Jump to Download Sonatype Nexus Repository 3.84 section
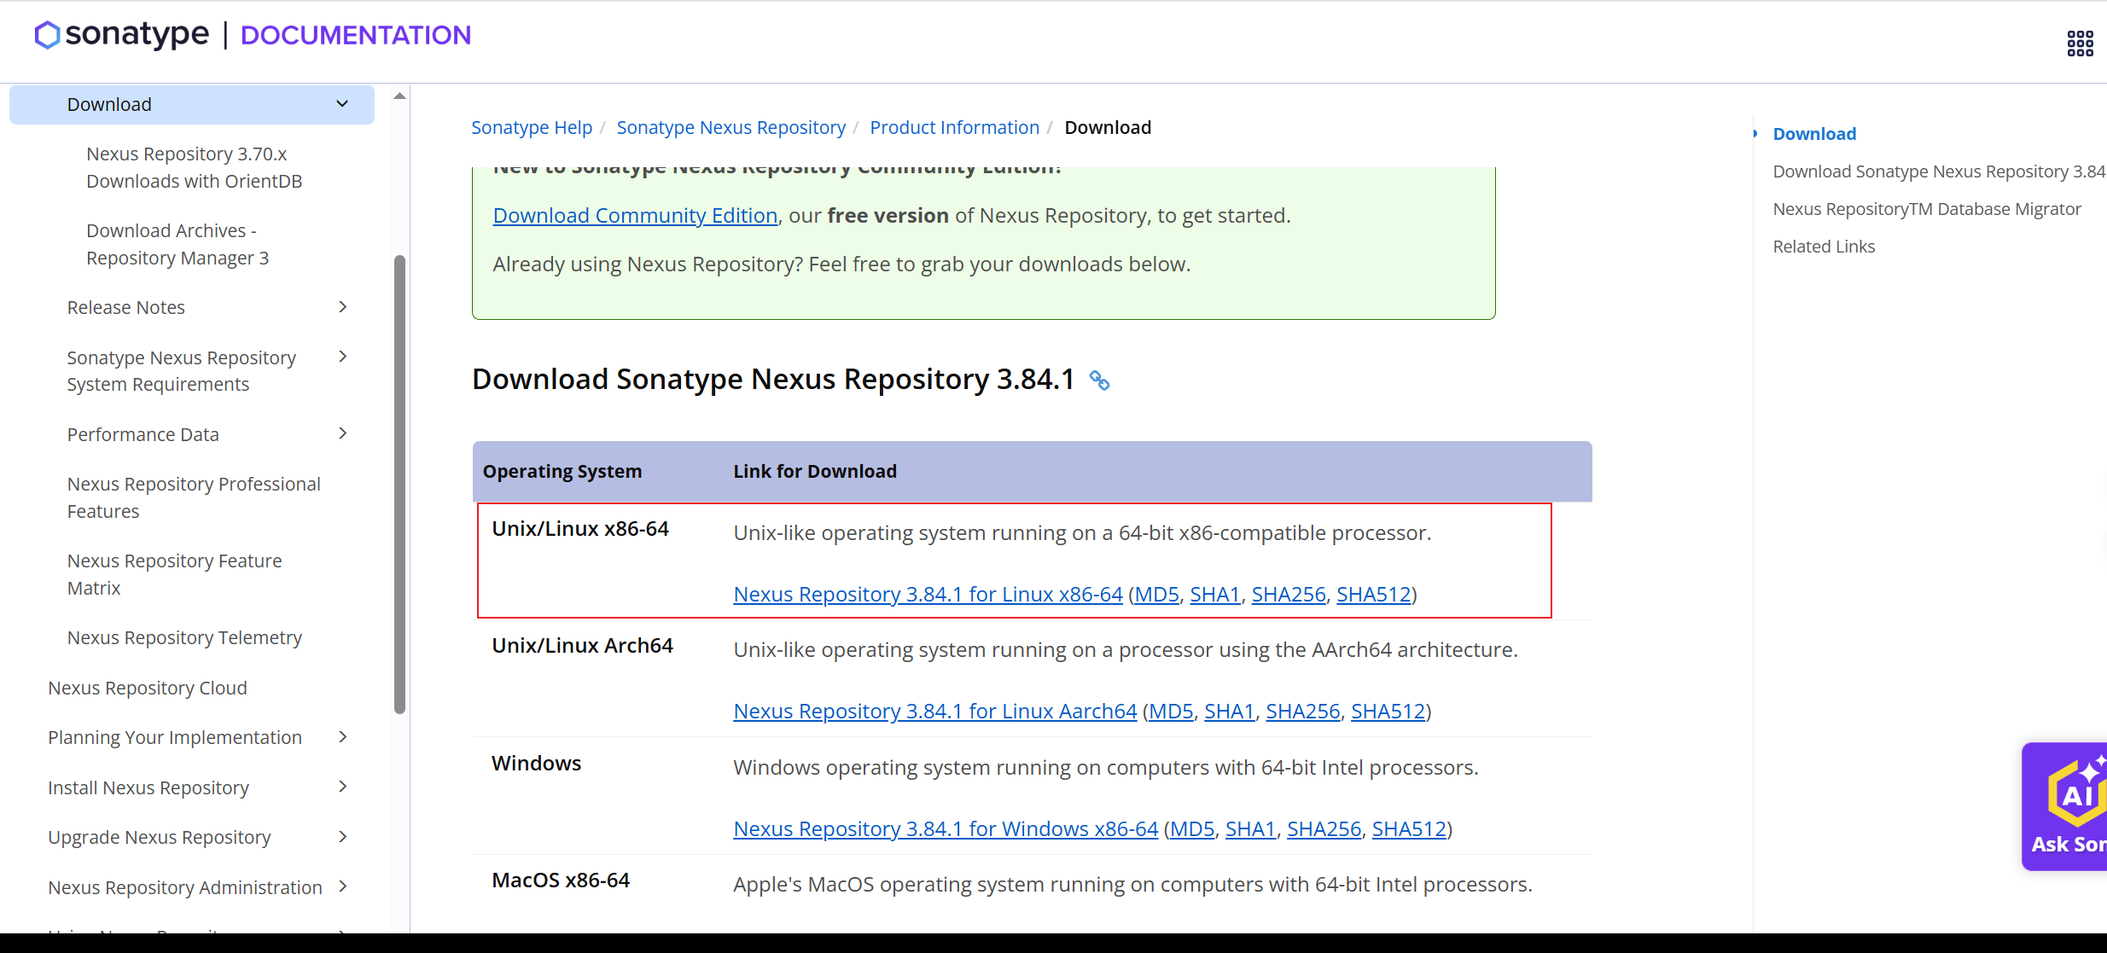 click(1939, 171)
